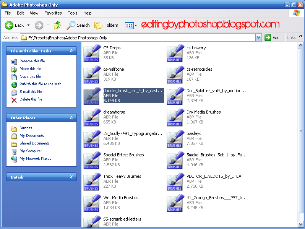Screen dimensions: 305x229
Task: Toggle the Folders pane button
Action: pos(106,25)
